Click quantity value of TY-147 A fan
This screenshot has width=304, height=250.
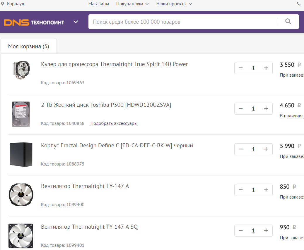pos(253,190)
